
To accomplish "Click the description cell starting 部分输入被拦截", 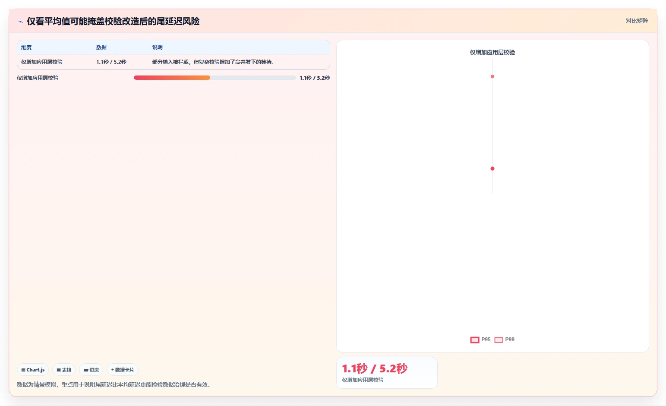I will tap(214, 62).
